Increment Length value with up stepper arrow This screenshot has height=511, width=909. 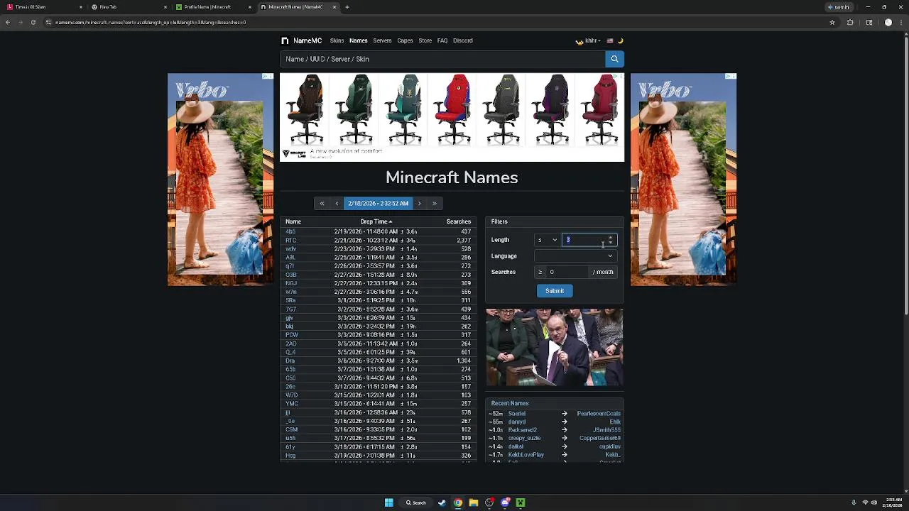(x=610, y=237)
